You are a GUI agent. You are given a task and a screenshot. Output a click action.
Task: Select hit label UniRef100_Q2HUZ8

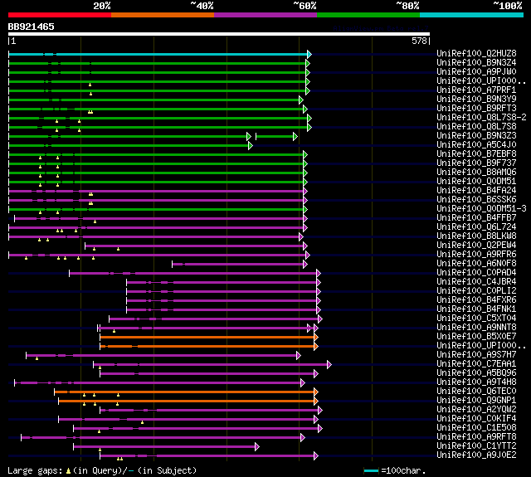point(476,53)
